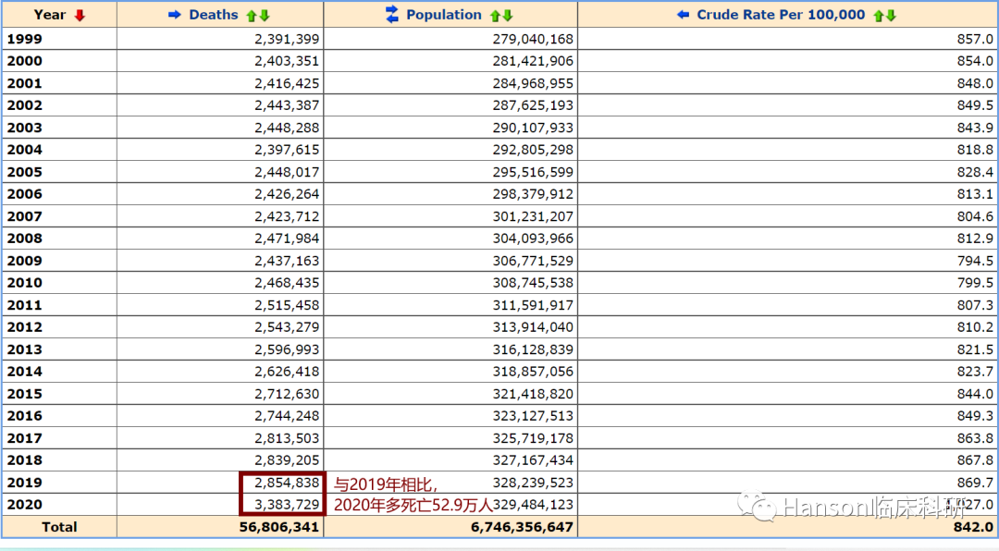Click the Deaths column header text
The height and width of the screenshot is (551, 999).
(214, 15)
